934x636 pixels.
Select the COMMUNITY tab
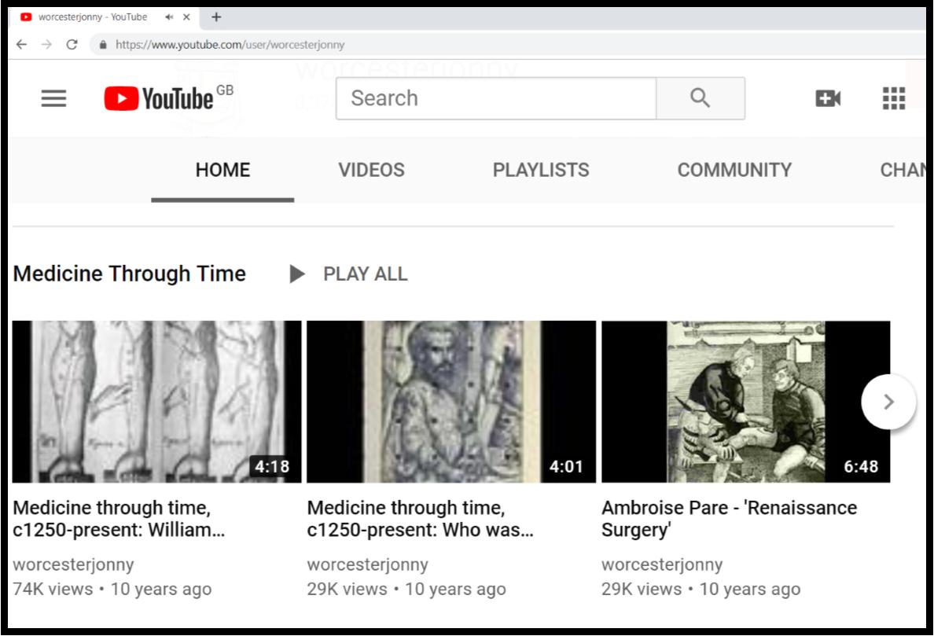click(x=734, y=170)
